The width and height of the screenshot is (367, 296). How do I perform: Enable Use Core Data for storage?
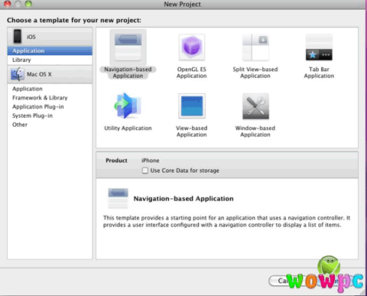(145, 171)
